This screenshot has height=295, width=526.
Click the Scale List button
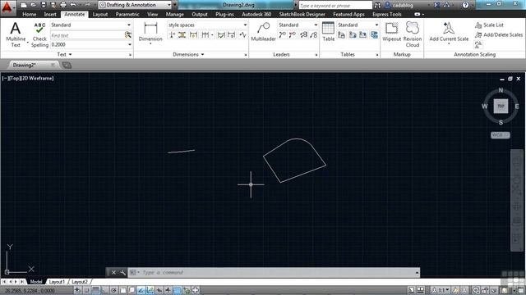point(490,25)
